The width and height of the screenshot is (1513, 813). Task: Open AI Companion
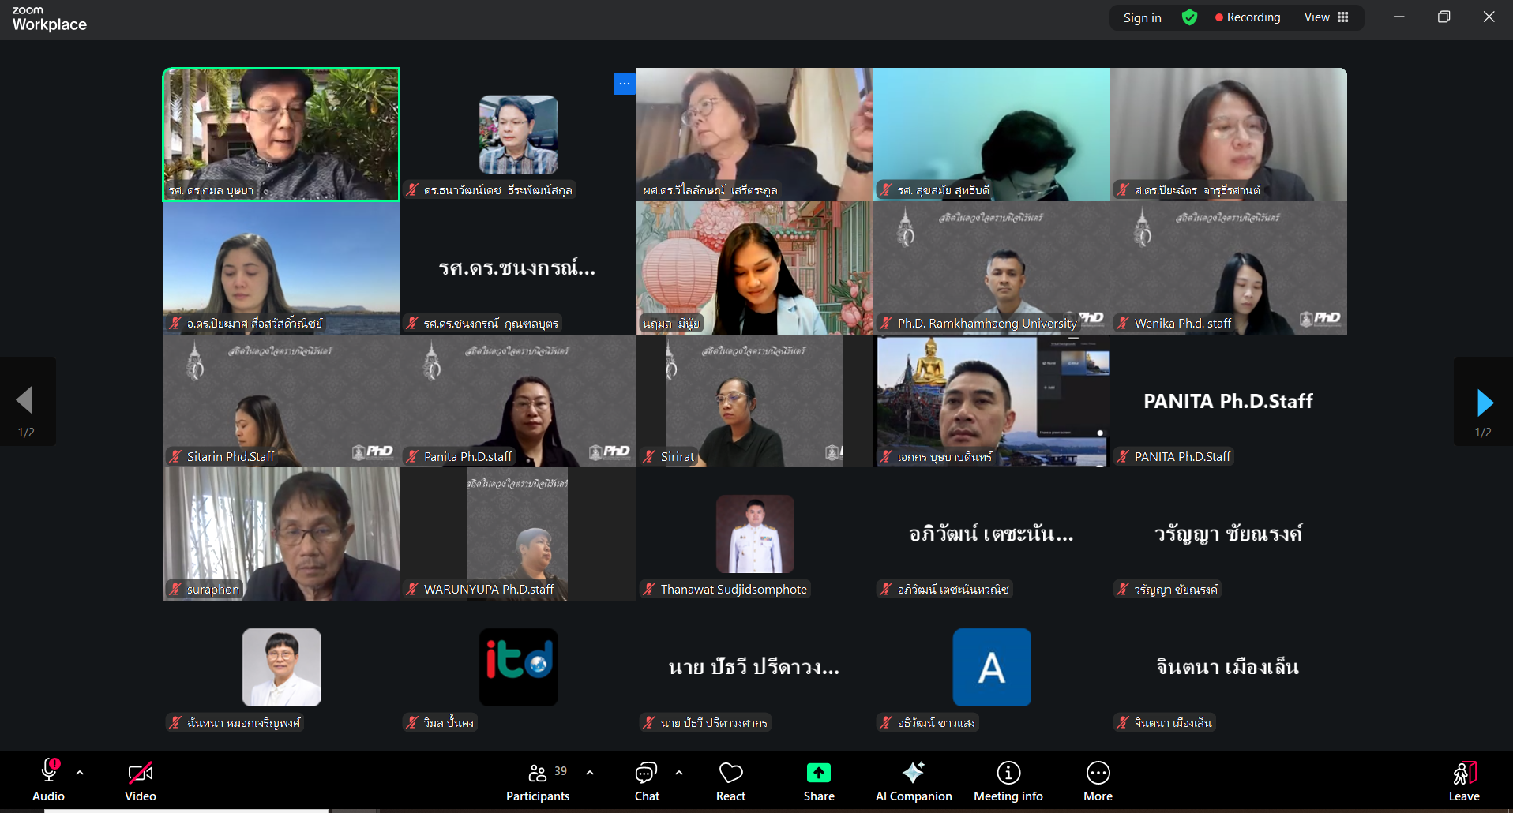(914, 781)
